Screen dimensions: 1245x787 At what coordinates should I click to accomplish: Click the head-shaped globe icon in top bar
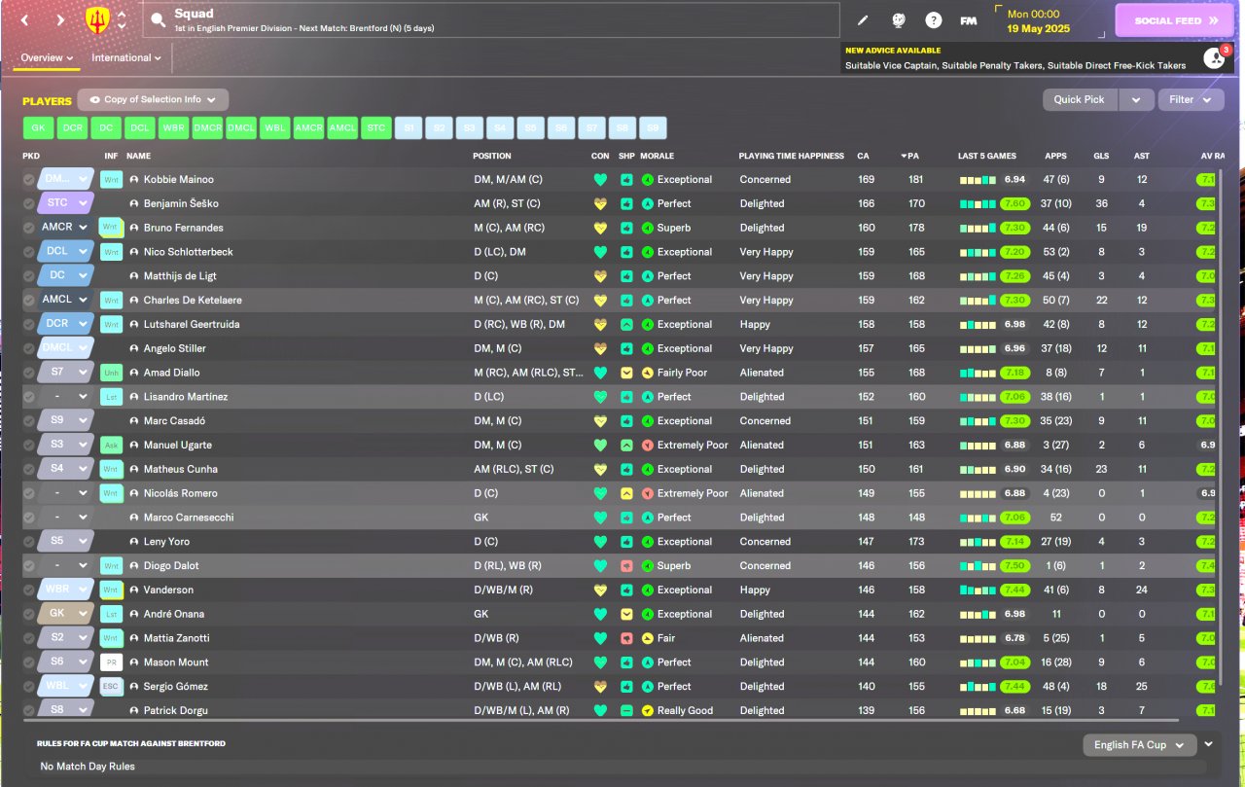click(898, 20)
